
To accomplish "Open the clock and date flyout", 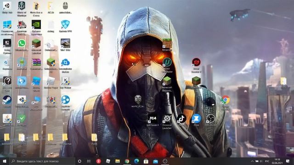I will tap(277, 161).
